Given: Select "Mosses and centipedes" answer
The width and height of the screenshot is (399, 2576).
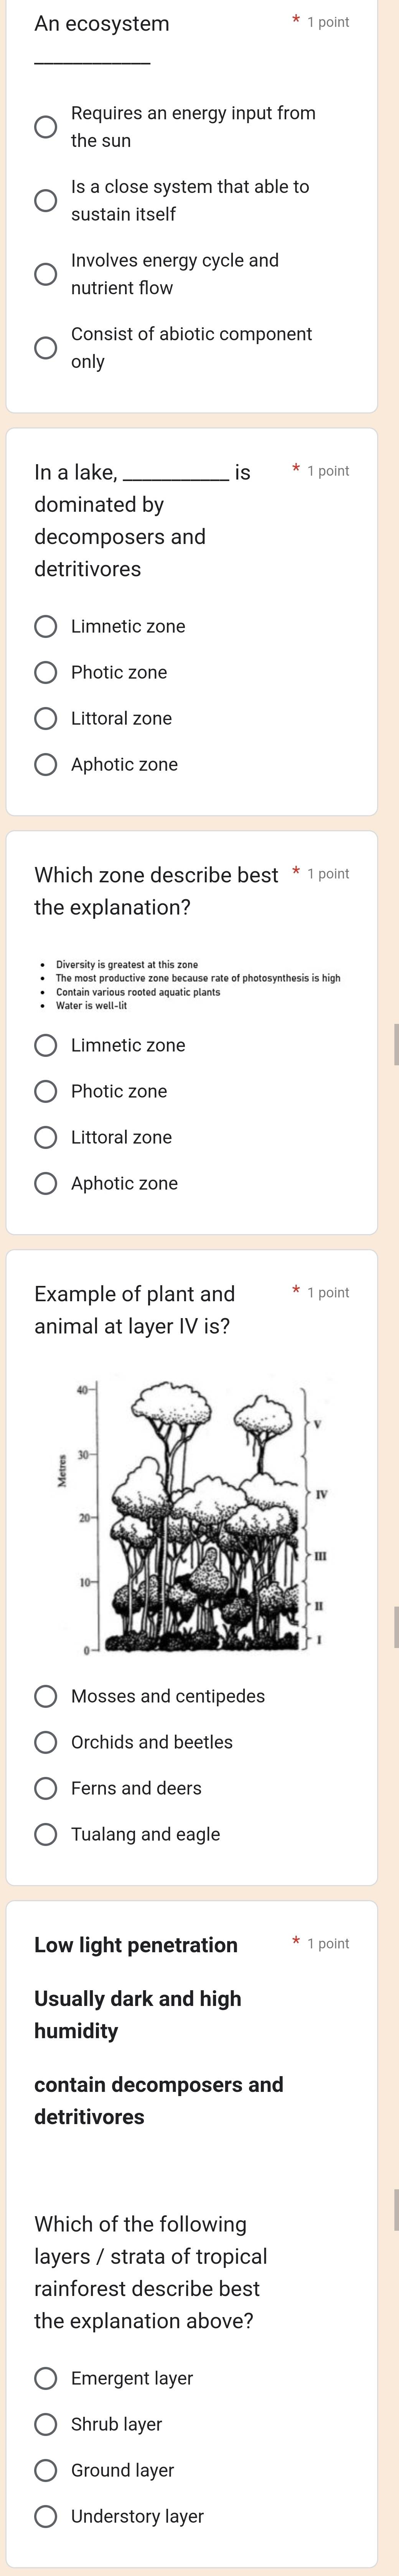Looking at the screenshot, I should [45, 1696].
